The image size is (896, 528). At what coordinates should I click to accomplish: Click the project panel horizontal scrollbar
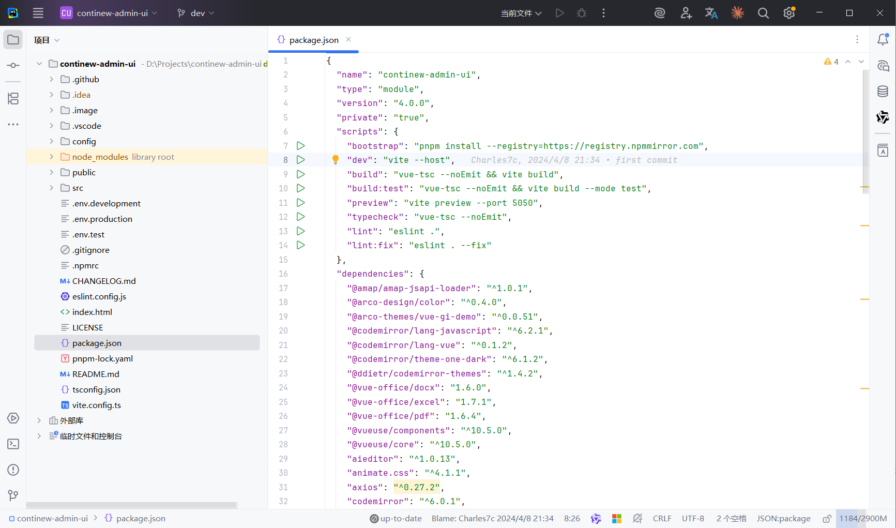click(132, 505)
